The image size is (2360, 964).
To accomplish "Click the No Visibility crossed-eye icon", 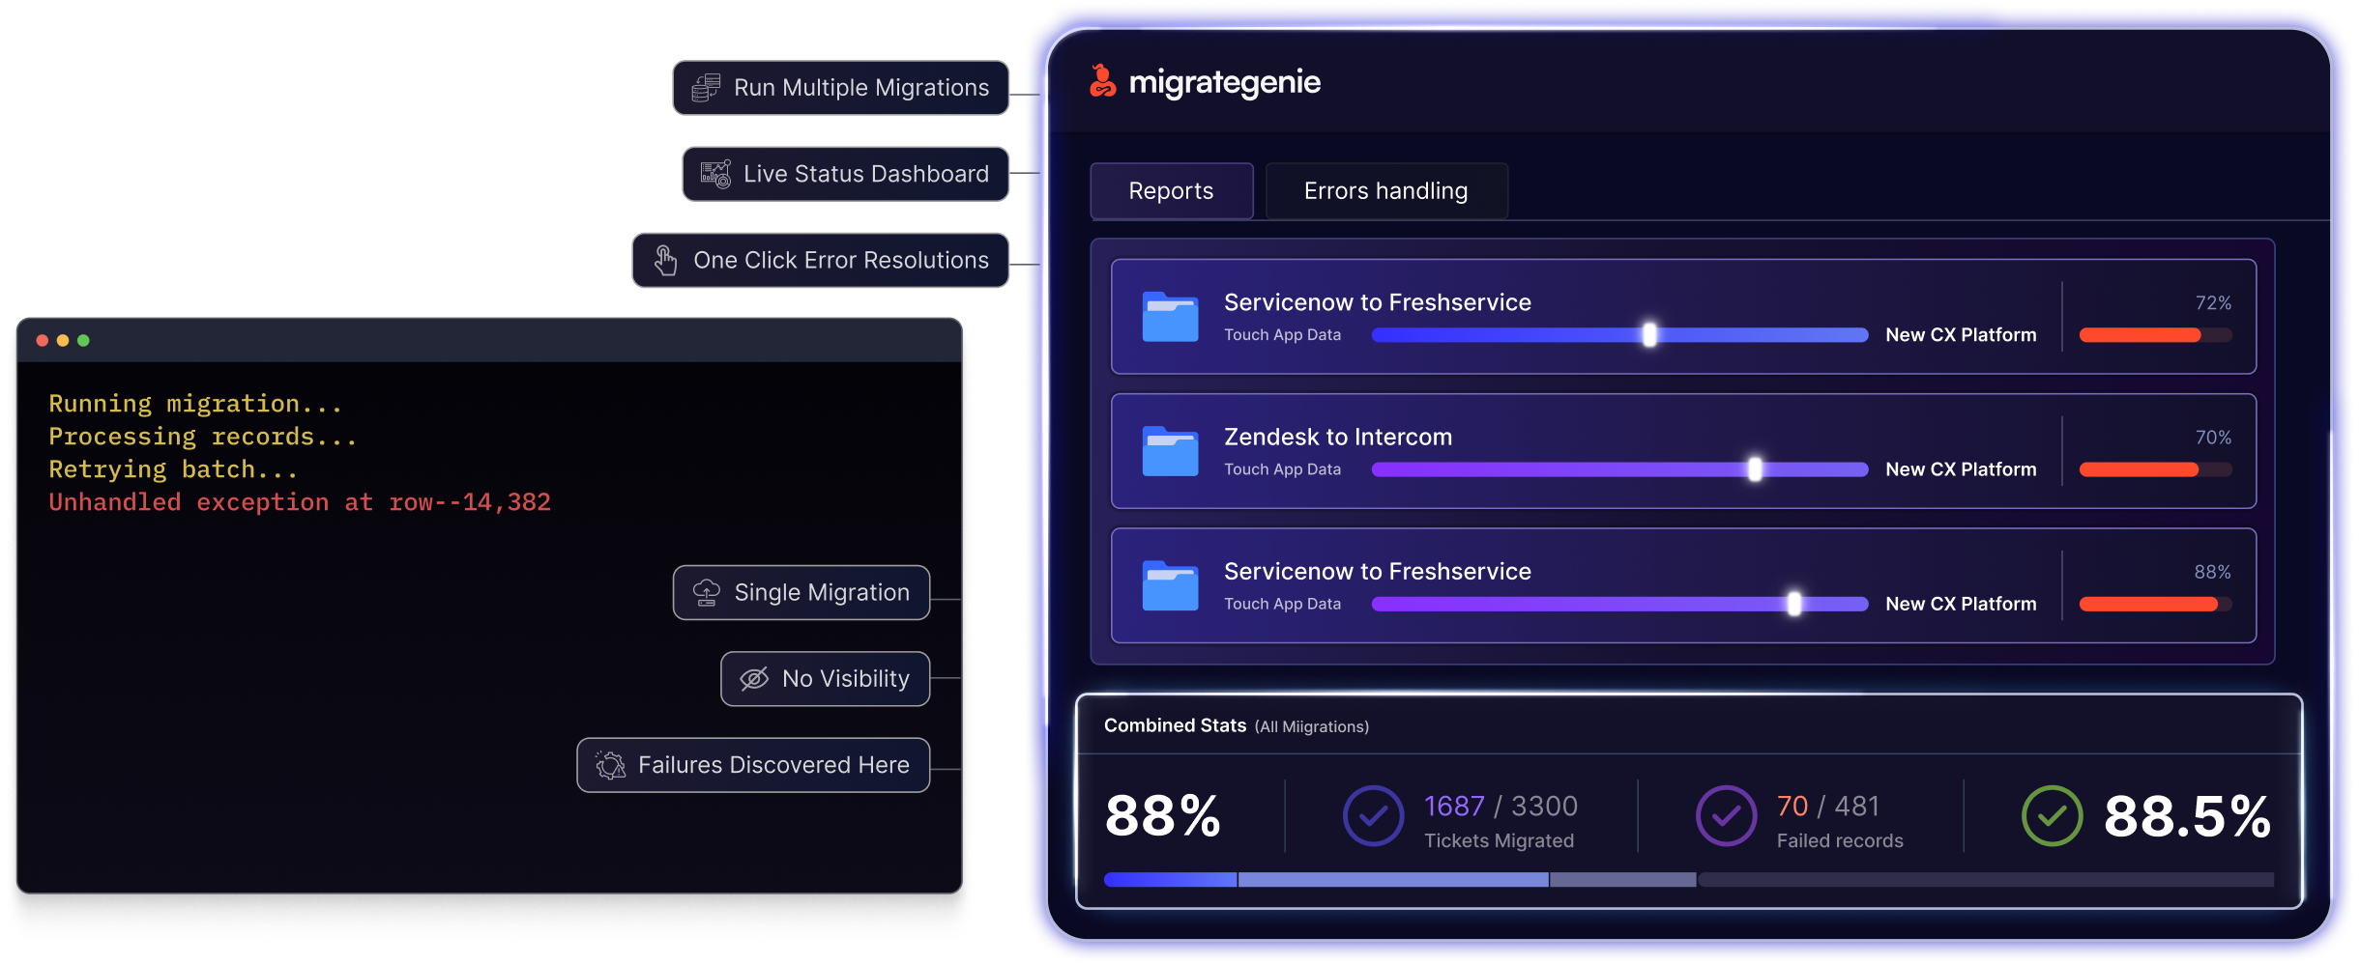I will (x=754, y=679).
